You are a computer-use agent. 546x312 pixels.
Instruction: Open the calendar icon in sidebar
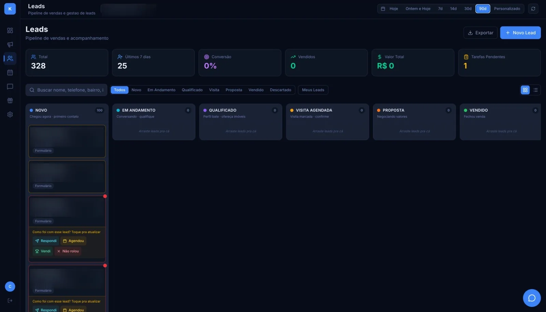tap(10, 72)
